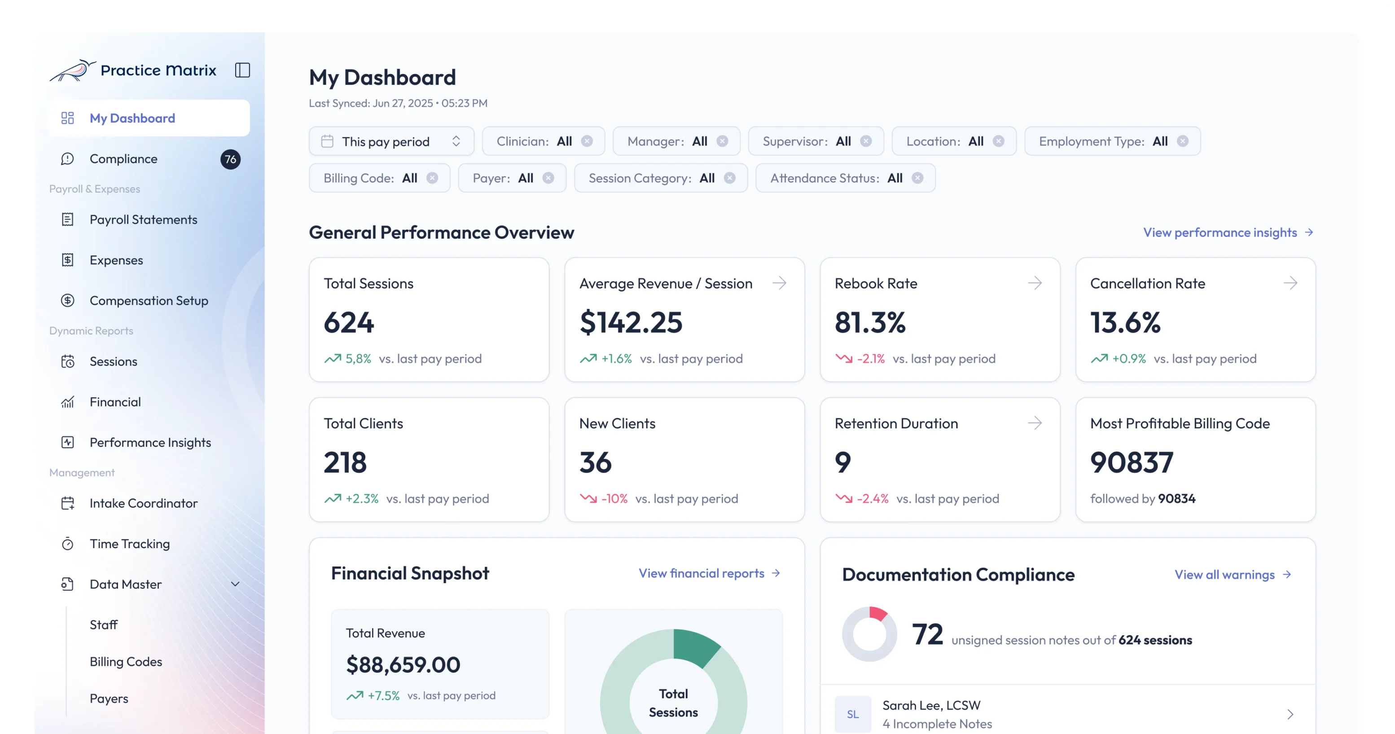Click the Compliance chat bubble icon
This screenshot has width=1395, height=734.
point(68,159)
